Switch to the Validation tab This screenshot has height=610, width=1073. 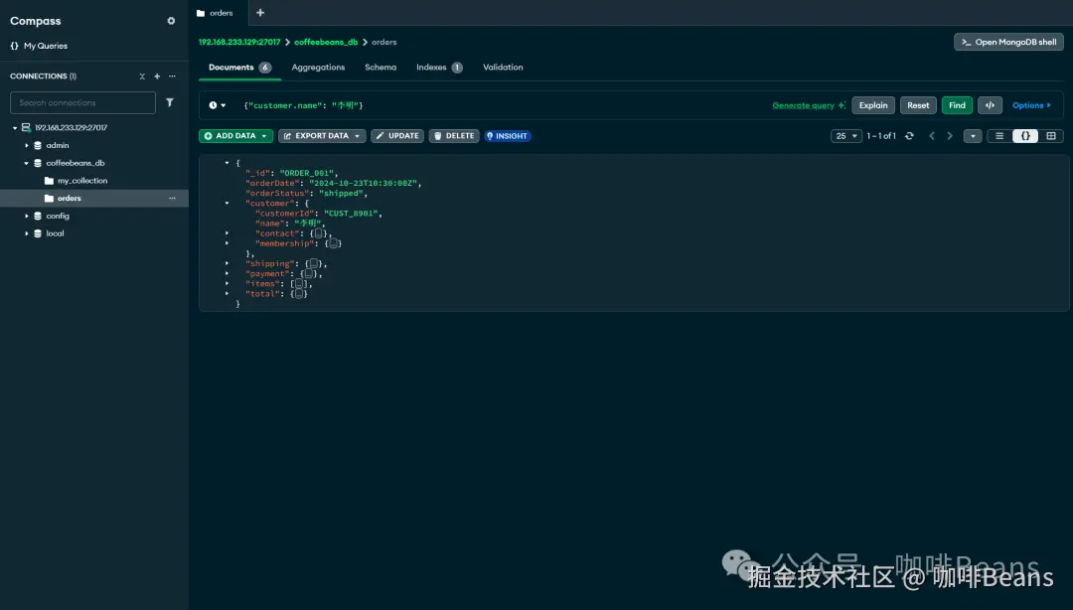click(x=503, y=68)
